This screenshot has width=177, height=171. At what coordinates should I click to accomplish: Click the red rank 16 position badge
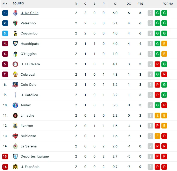click(5, 167)
